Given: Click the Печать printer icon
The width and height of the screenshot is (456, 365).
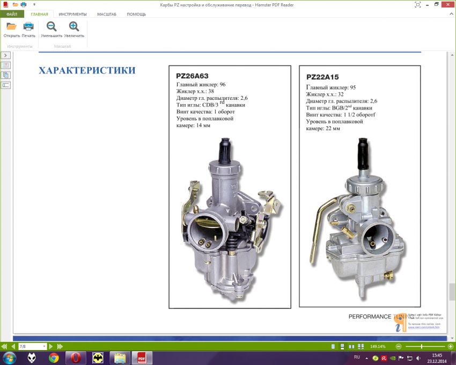Looking at the screenshot, I should point(28,26).
